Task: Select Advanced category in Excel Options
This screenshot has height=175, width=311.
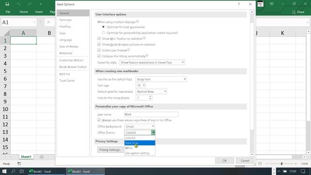Action: [x=73, y=53]
